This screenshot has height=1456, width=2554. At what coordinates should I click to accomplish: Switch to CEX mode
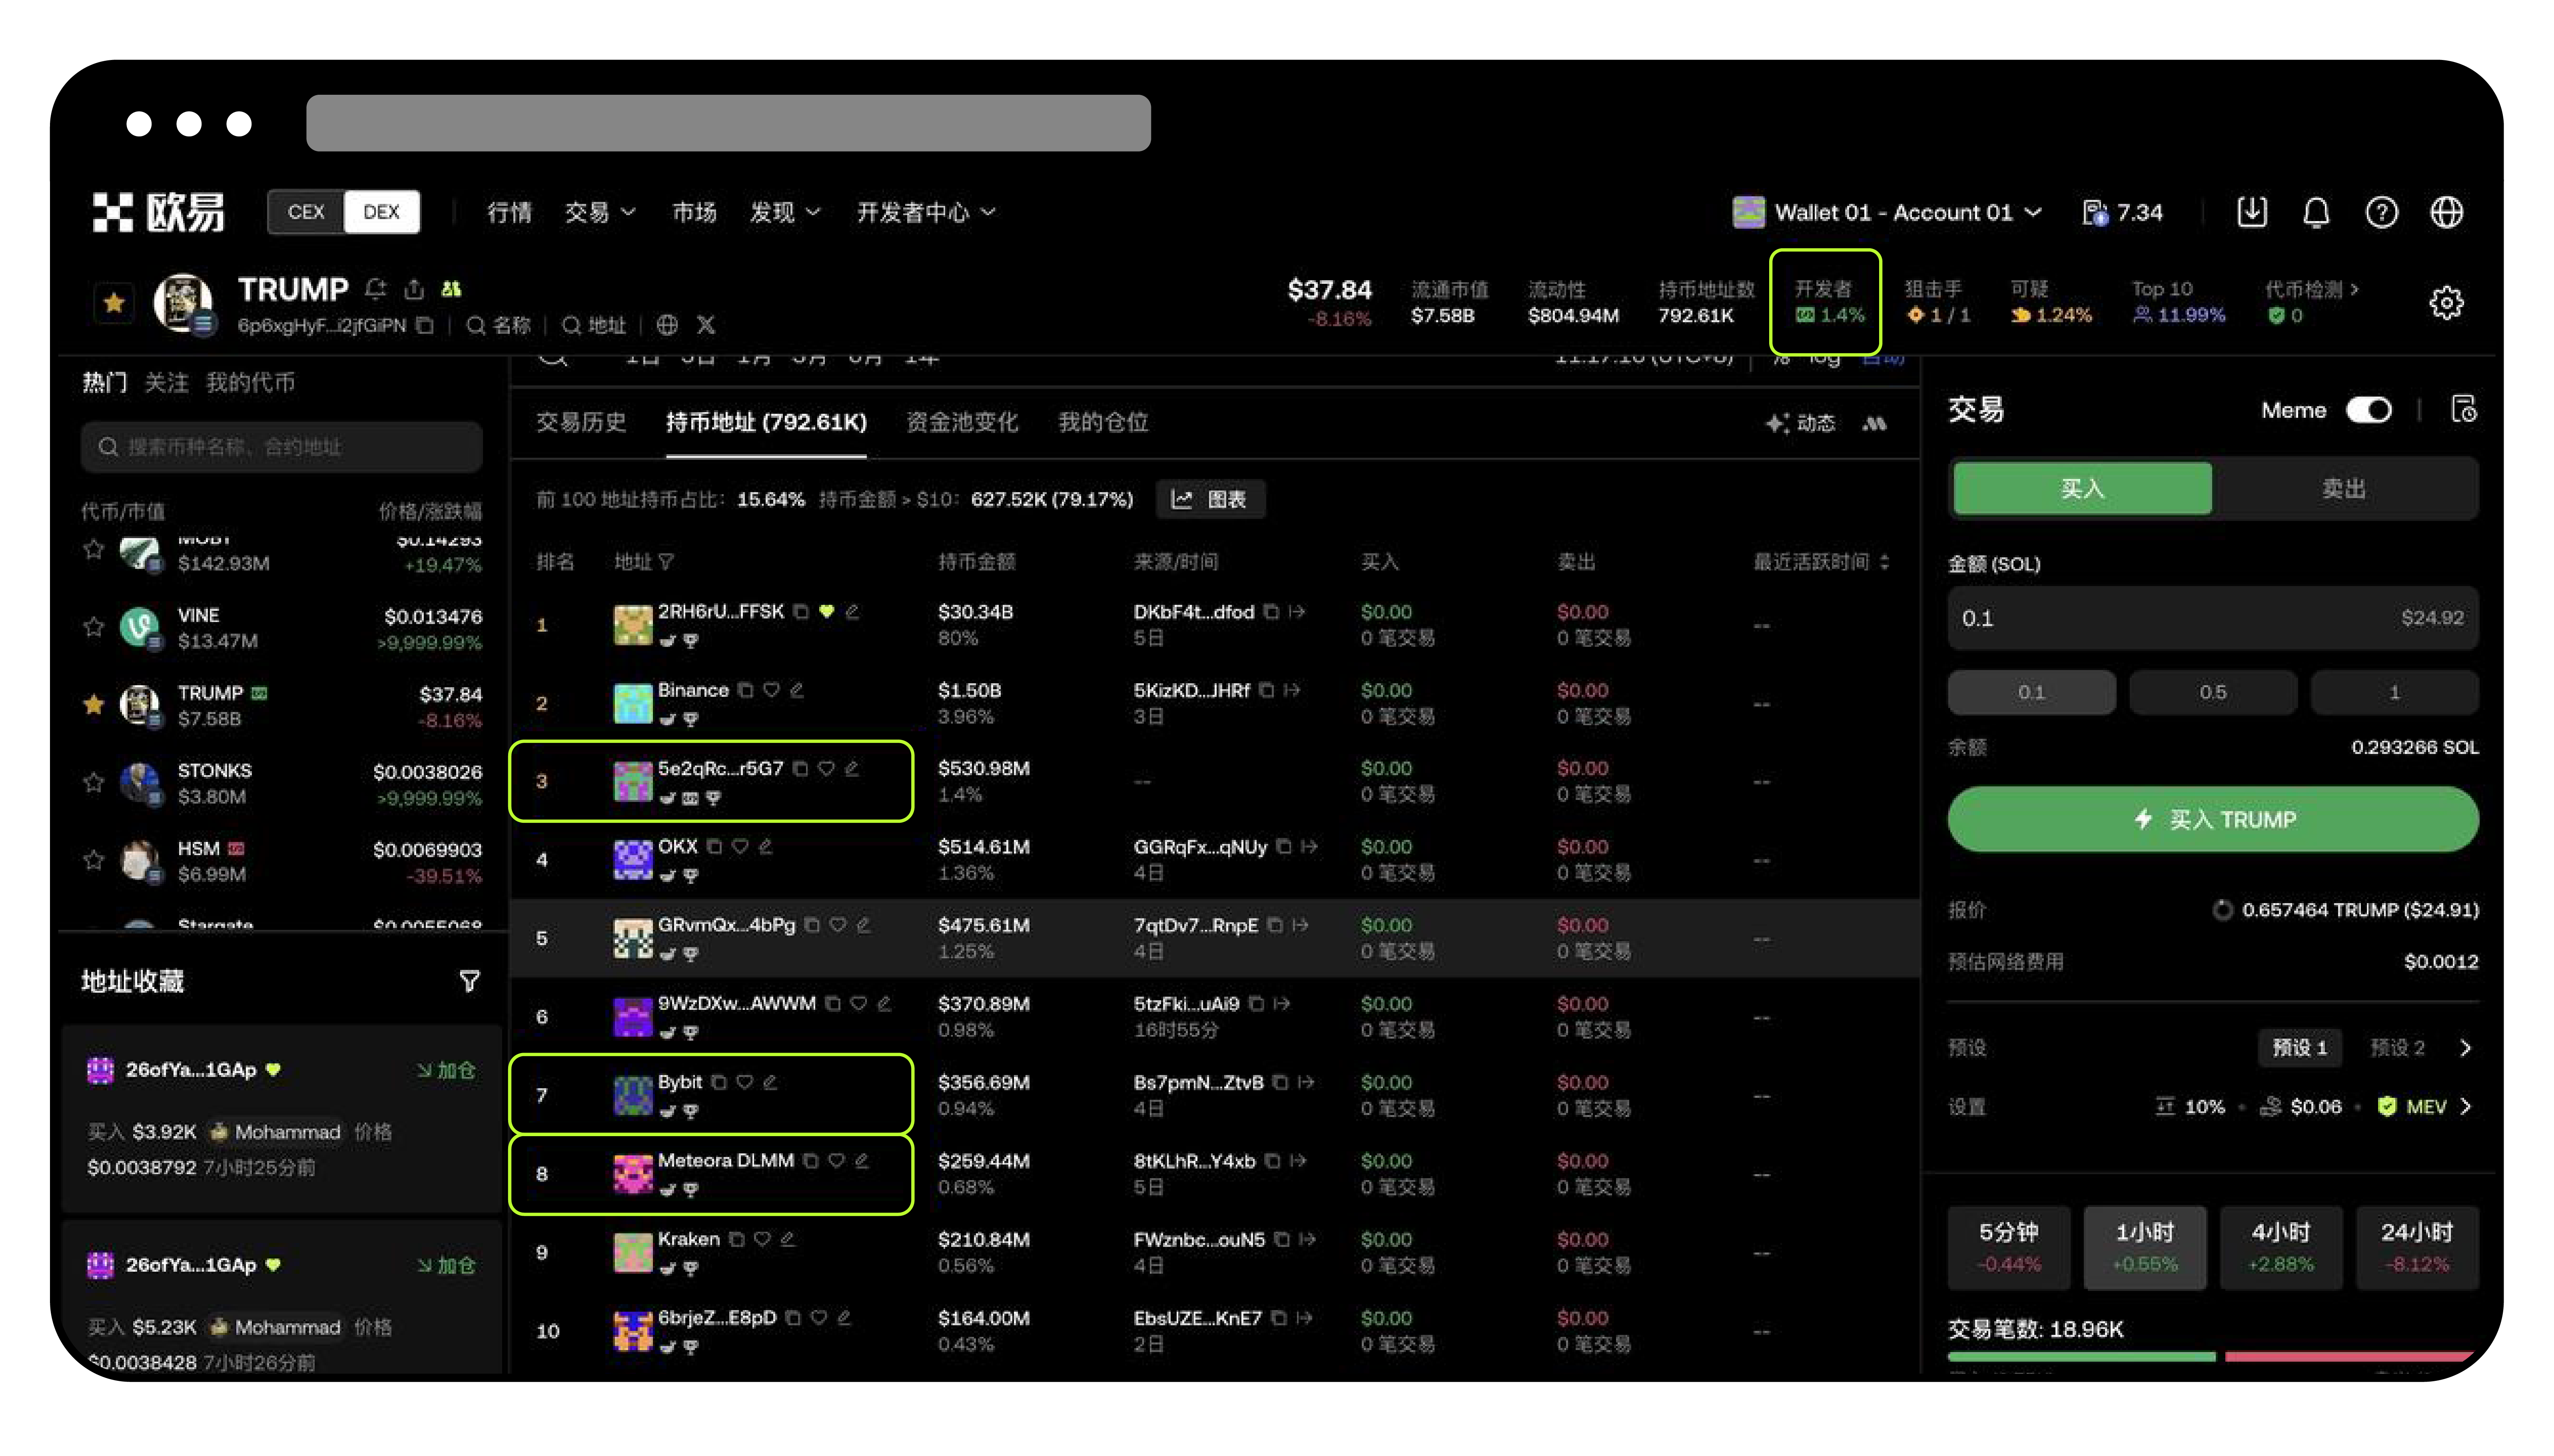pyautogui.click(x=306, y=212)
